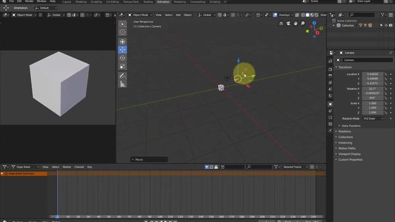Pin the Camera properties panel
This screenshot has width=395, height=222.
point(391,53)
